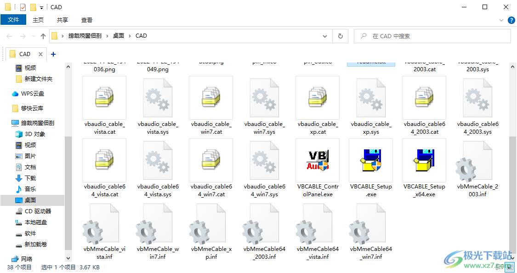Select VBCABLE_ControlPanel.exe icon

pyautogui.click(x=318, y=160)
